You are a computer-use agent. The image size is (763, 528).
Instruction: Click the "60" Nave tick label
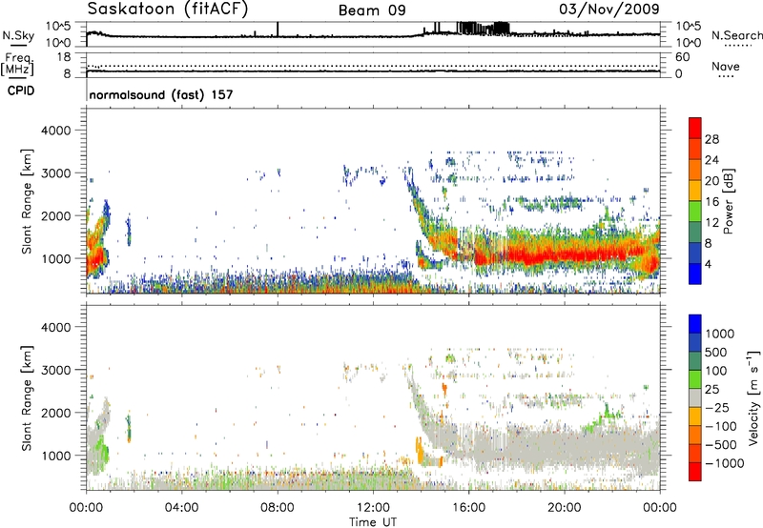click(682, 57)
